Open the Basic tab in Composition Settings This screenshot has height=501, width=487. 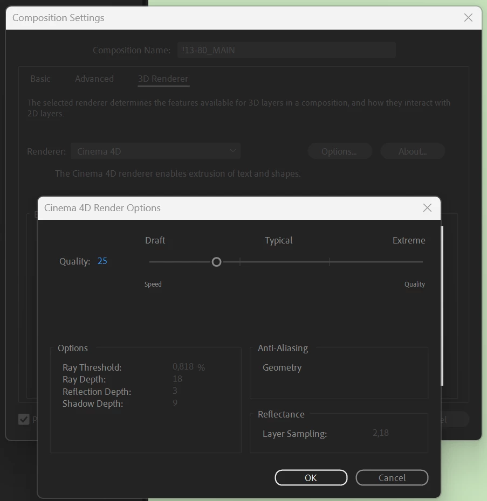pos(40,79)
